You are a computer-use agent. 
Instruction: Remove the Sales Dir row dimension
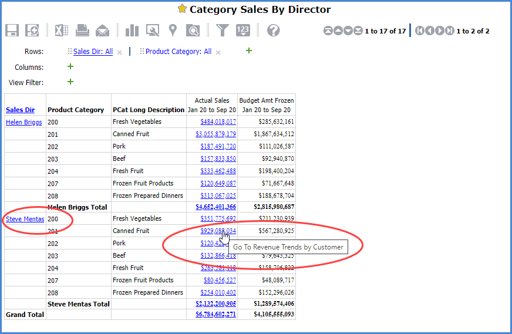pos(120,52)
